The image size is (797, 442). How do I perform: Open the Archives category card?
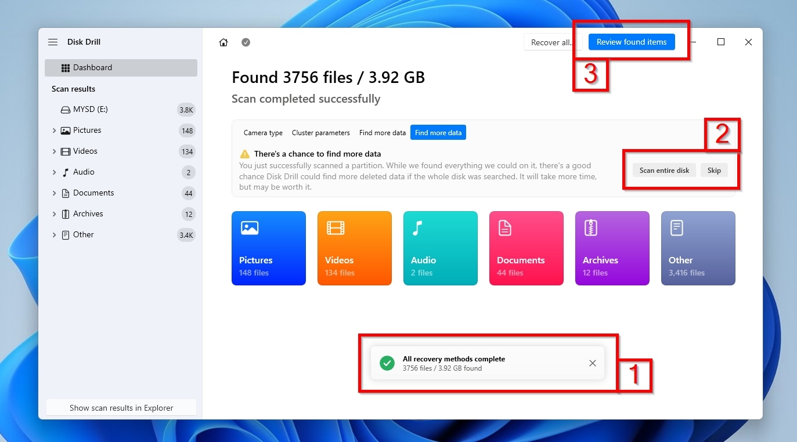(x=612, y=248)
